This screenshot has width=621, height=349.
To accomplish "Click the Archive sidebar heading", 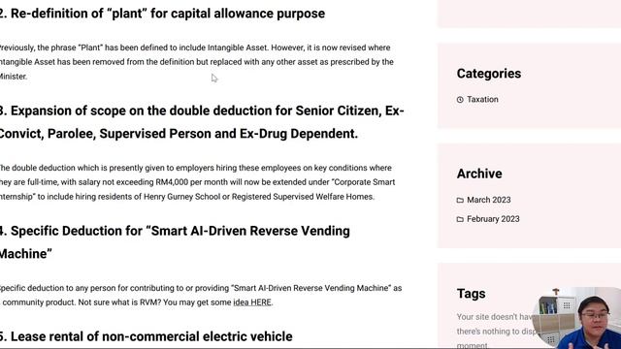I will point(479,174).
